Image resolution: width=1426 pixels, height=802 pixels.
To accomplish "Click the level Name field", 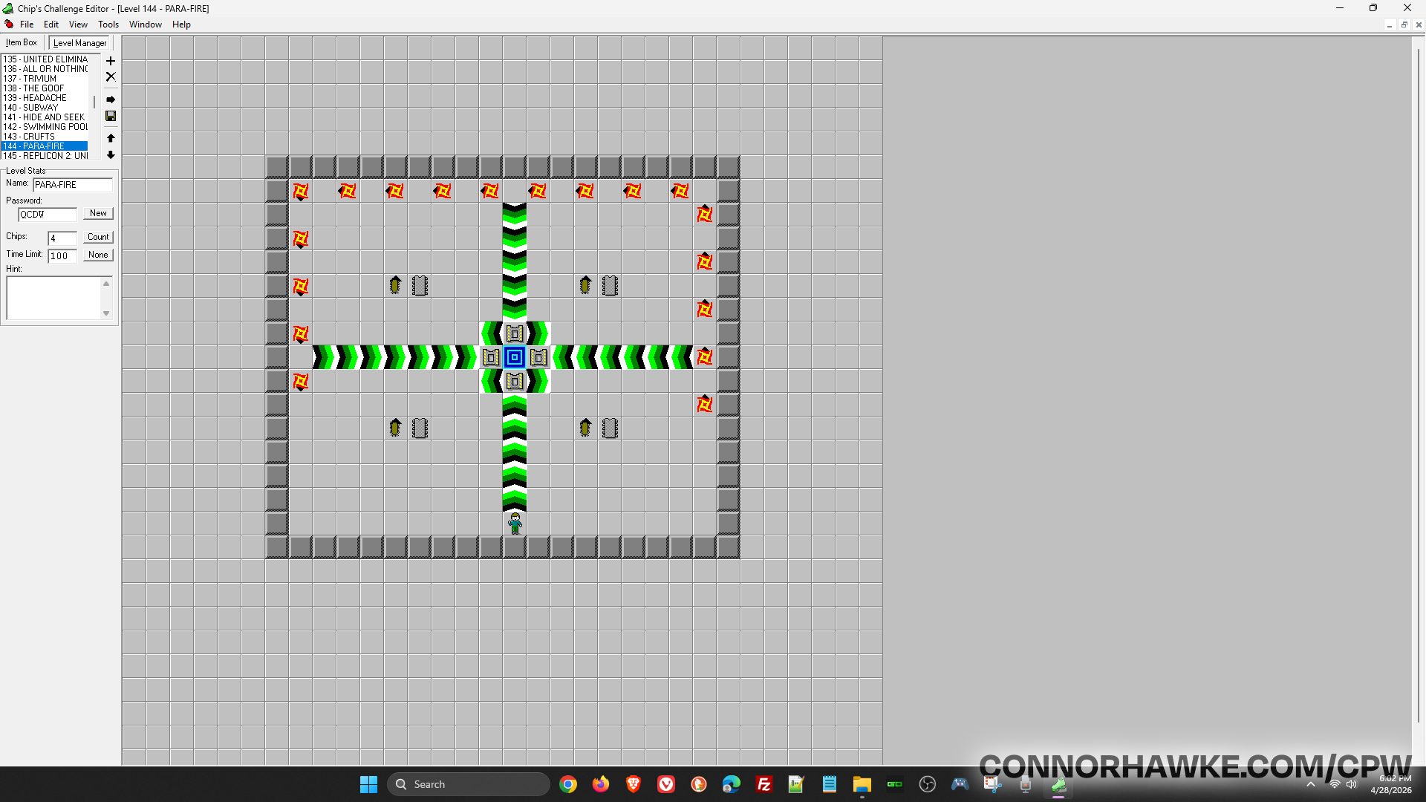I will coord(73,185).
